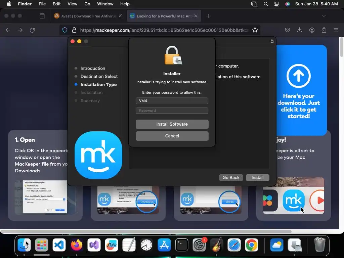Open System Settings from the Dock

(199, 245)
